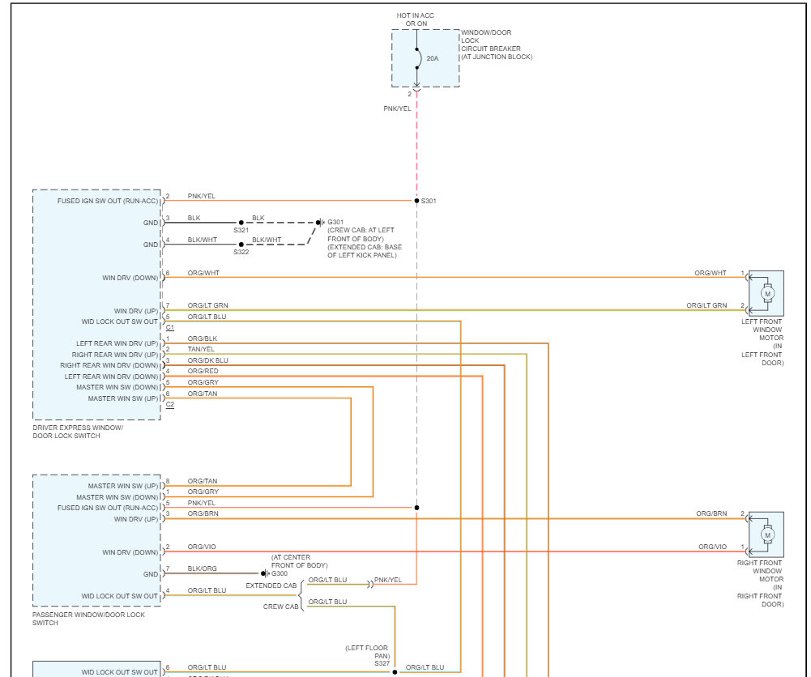Click the Passenger Window/Door Lock Switch label
The width and height of the screenshot is (811, 677).
(x=88, y=619)
